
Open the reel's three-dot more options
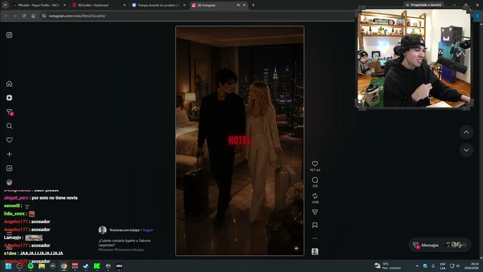315,238
